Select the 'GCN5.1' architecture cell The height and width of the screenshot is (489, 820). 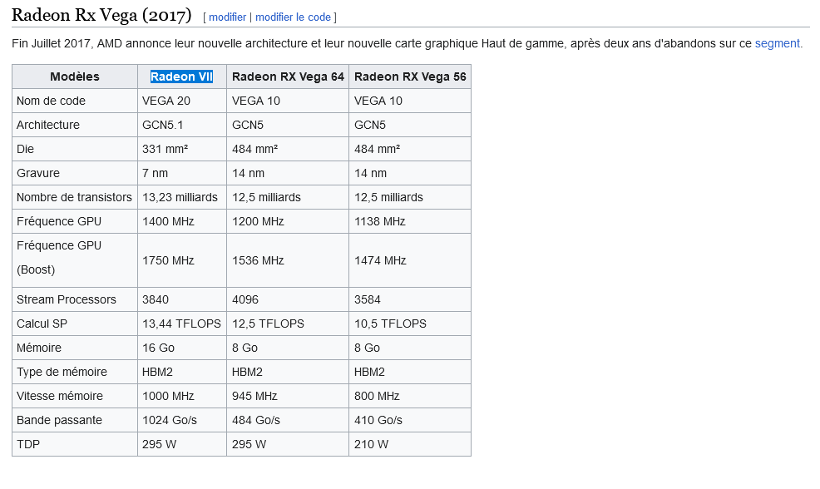(162, 125)
